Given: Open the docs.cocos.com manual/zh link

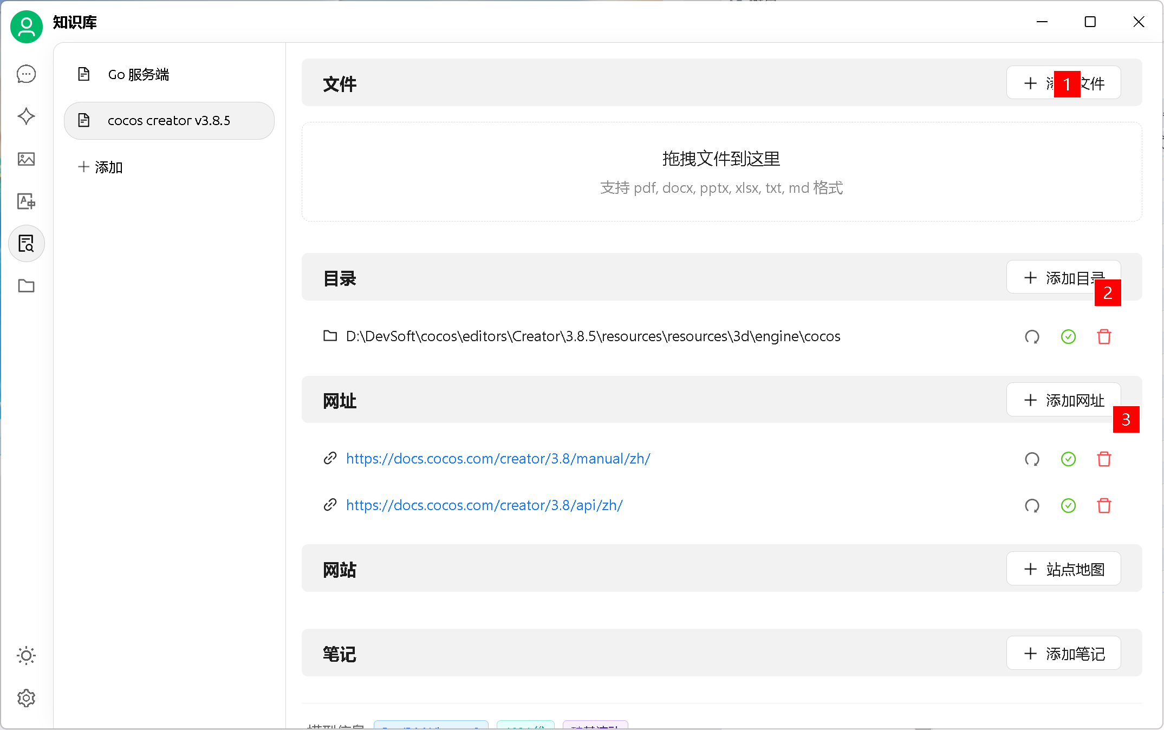Looking at the screenshot, I should [x=498, y=459].
